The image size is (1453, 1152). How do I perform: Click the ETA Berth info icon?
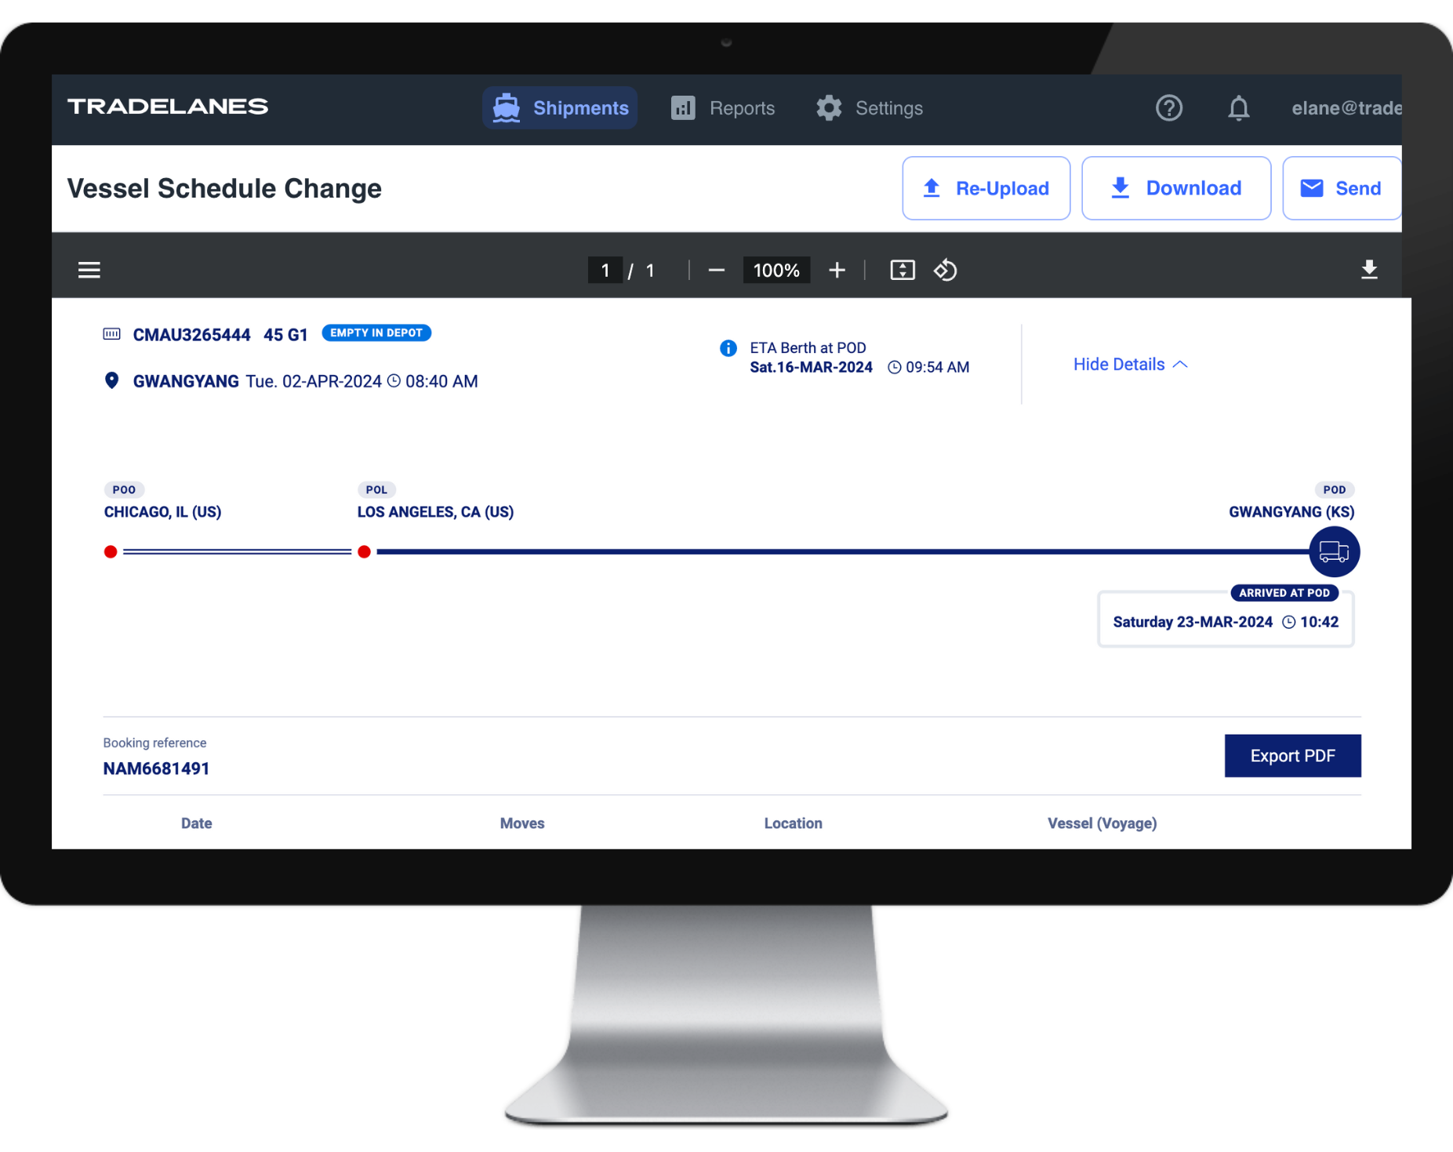pos(728,348)
